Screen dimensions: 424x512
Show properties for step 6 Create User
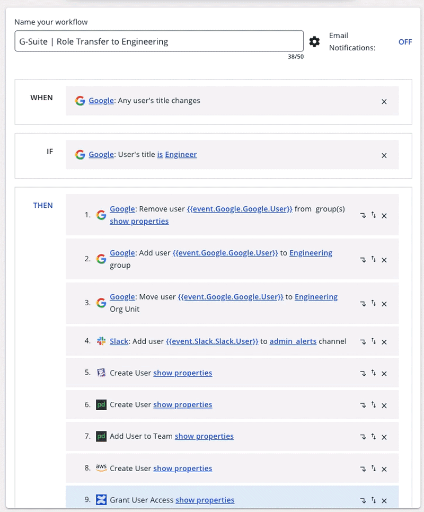click(182, 404)
